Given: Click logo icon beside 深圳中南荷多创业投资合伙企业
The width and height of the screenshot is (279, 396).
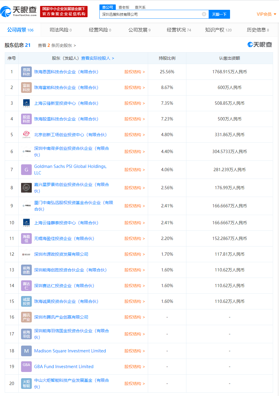Looking at the screenshot, I should click(x=26, y=152).
